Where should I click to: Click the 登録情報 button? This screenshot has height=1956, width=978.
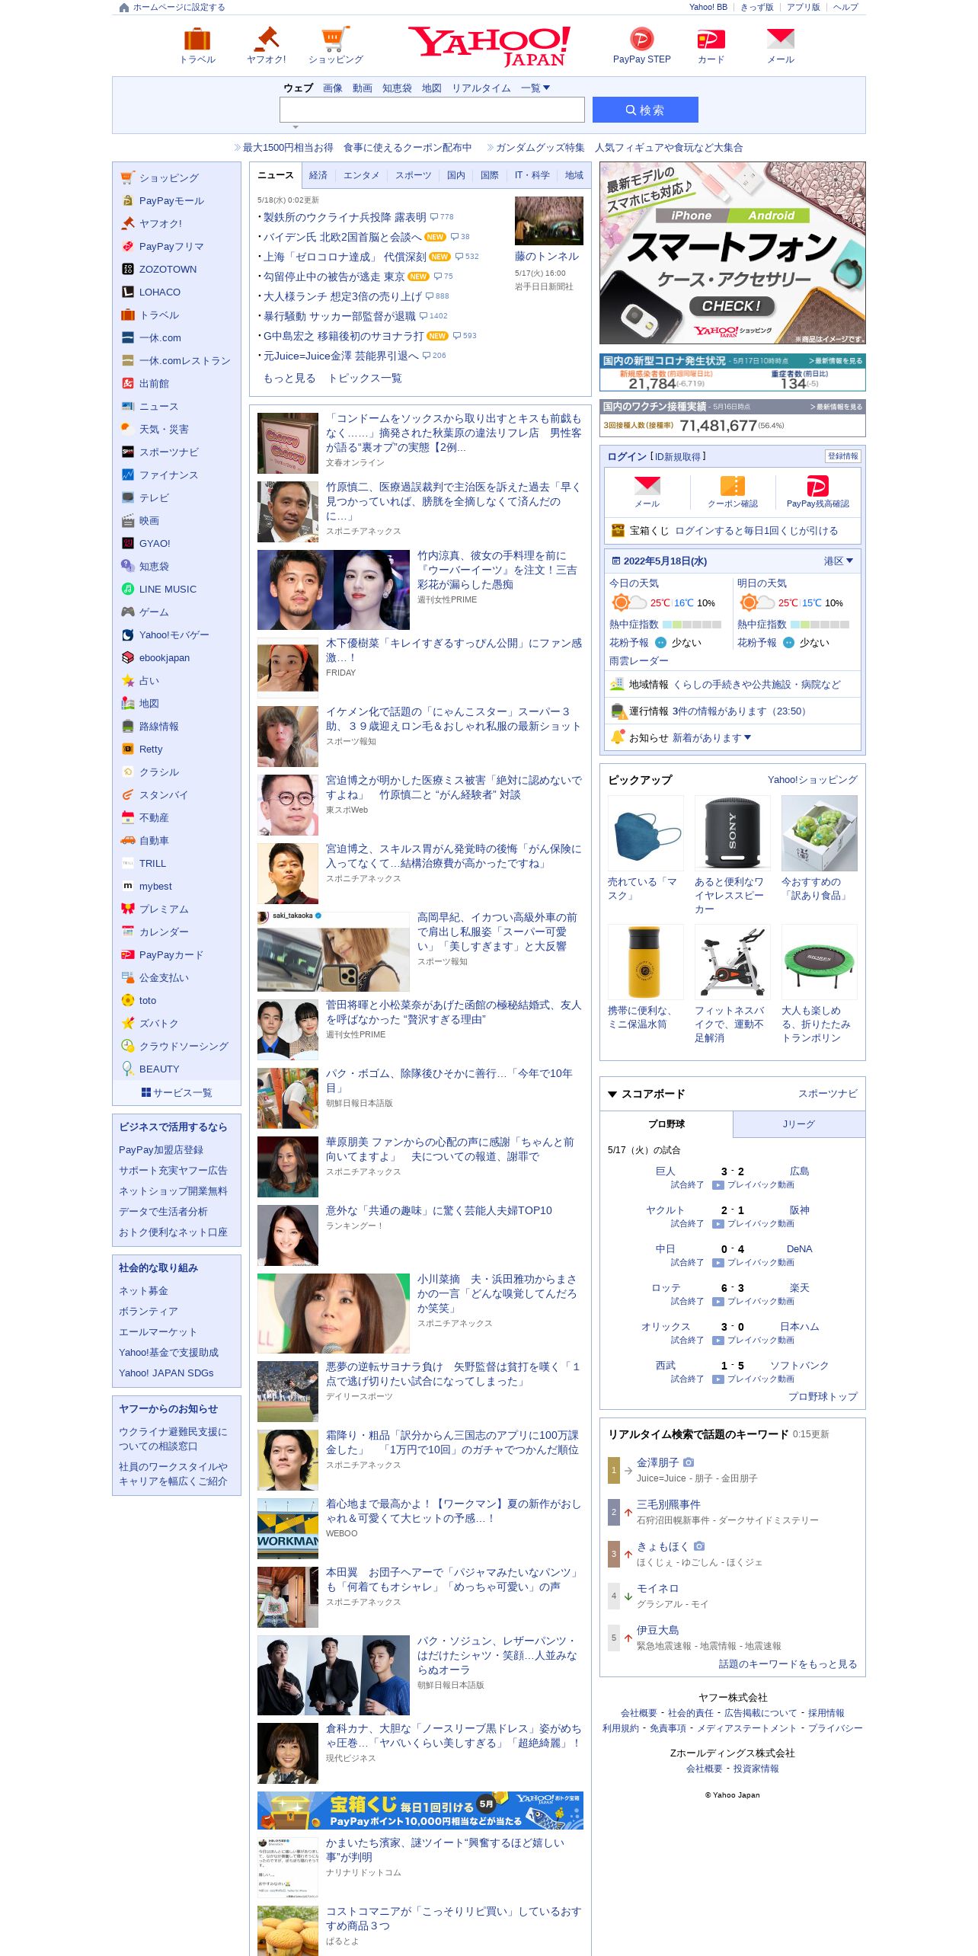pos(842,456)
